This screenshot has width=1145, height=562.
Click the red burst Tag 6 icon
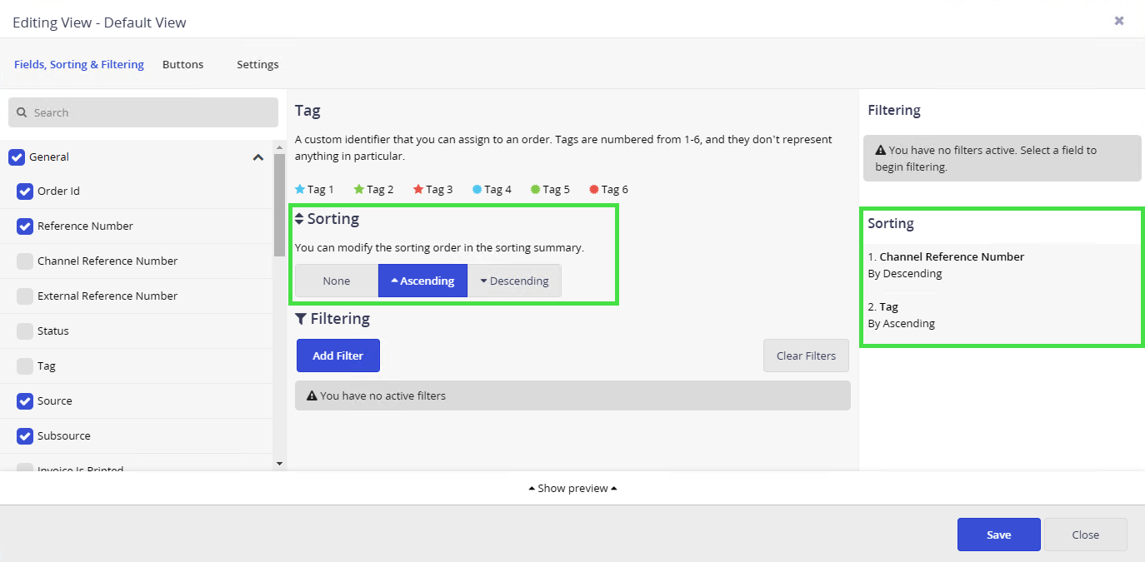(x=594, y=189)
